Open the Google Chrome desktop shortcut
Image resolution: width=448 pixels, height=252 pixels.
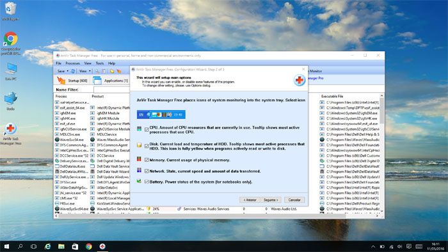click(11, 43)
